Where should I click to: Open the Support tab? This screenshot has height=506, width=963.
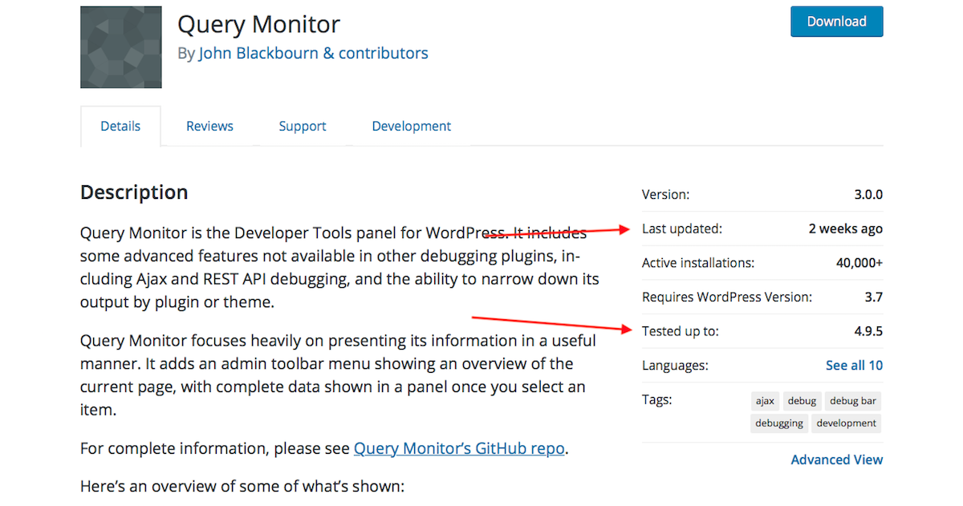coord(303,127)
